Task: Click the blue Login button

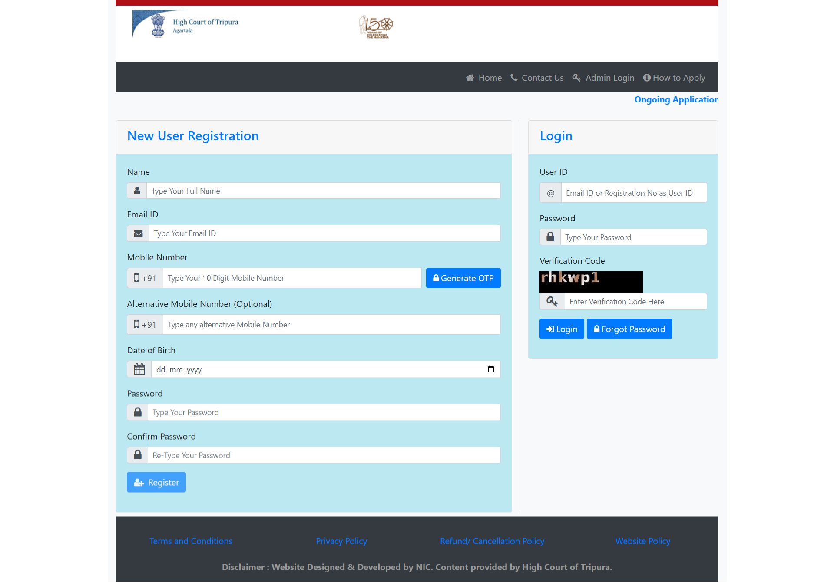Action: (x=562, y=329)
